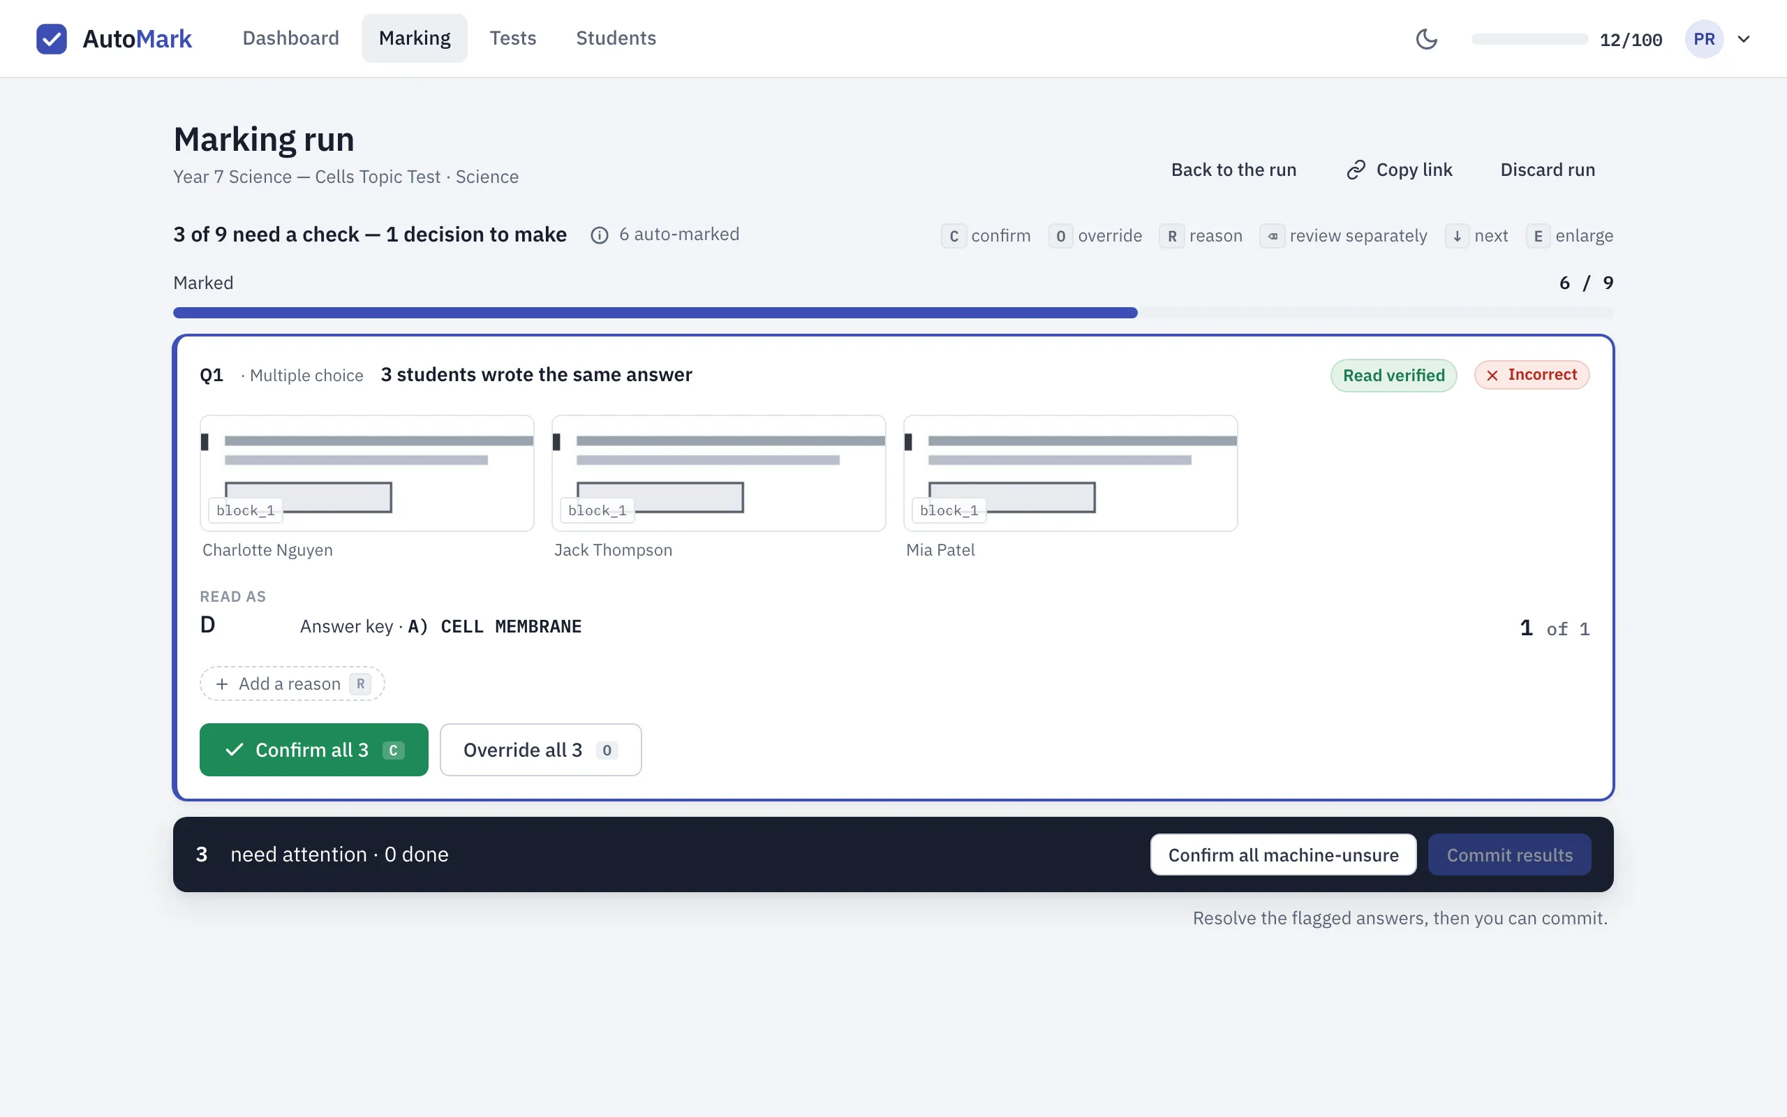
Task: Click Commit results button
Action: (x=1509, y=855)
